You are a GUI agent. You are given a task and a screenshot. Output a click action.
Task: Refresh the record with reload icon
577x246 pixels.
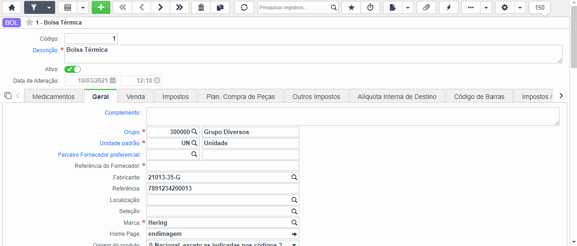coord(244,7)
